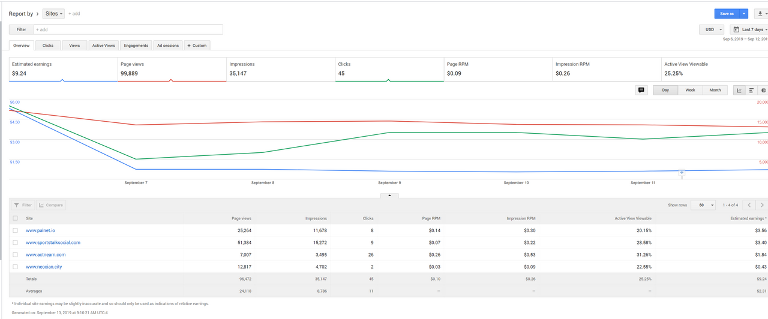Switch to the Views tab
The width and height of the screenshot is (768, 319).
(x=74, y=46)
